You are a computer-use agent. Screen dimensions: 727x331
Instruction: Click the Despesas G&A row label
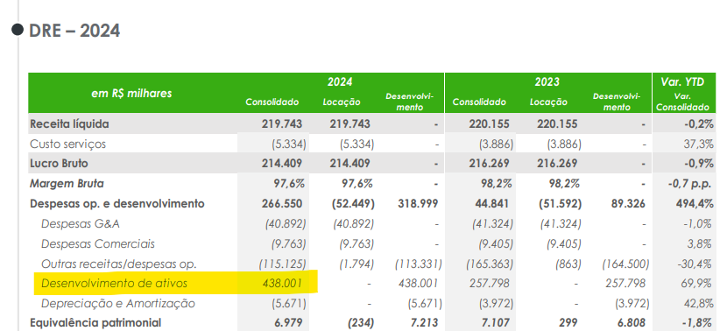81,223
